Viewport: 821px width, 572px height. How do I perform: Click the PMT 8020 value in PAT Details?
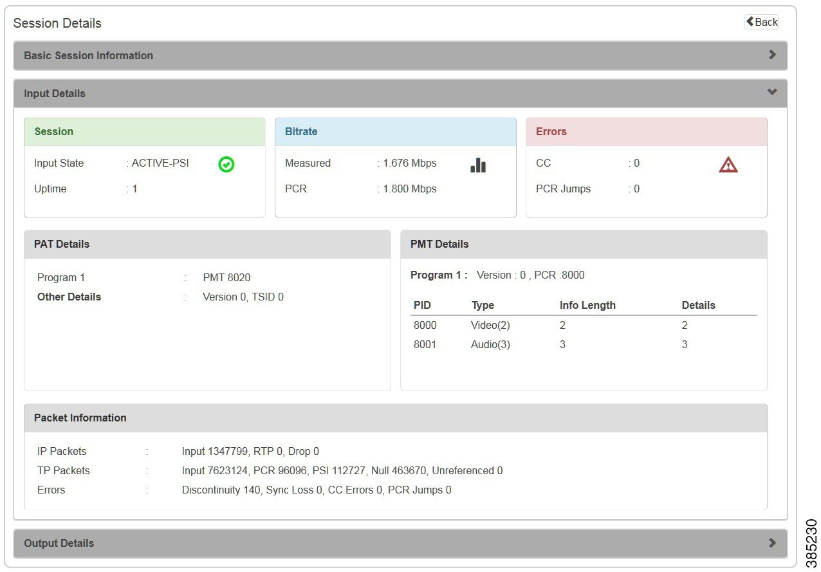coord(226,277)
